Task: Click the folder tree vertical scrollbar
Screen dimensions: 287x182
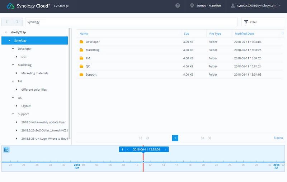Action: 70,84
